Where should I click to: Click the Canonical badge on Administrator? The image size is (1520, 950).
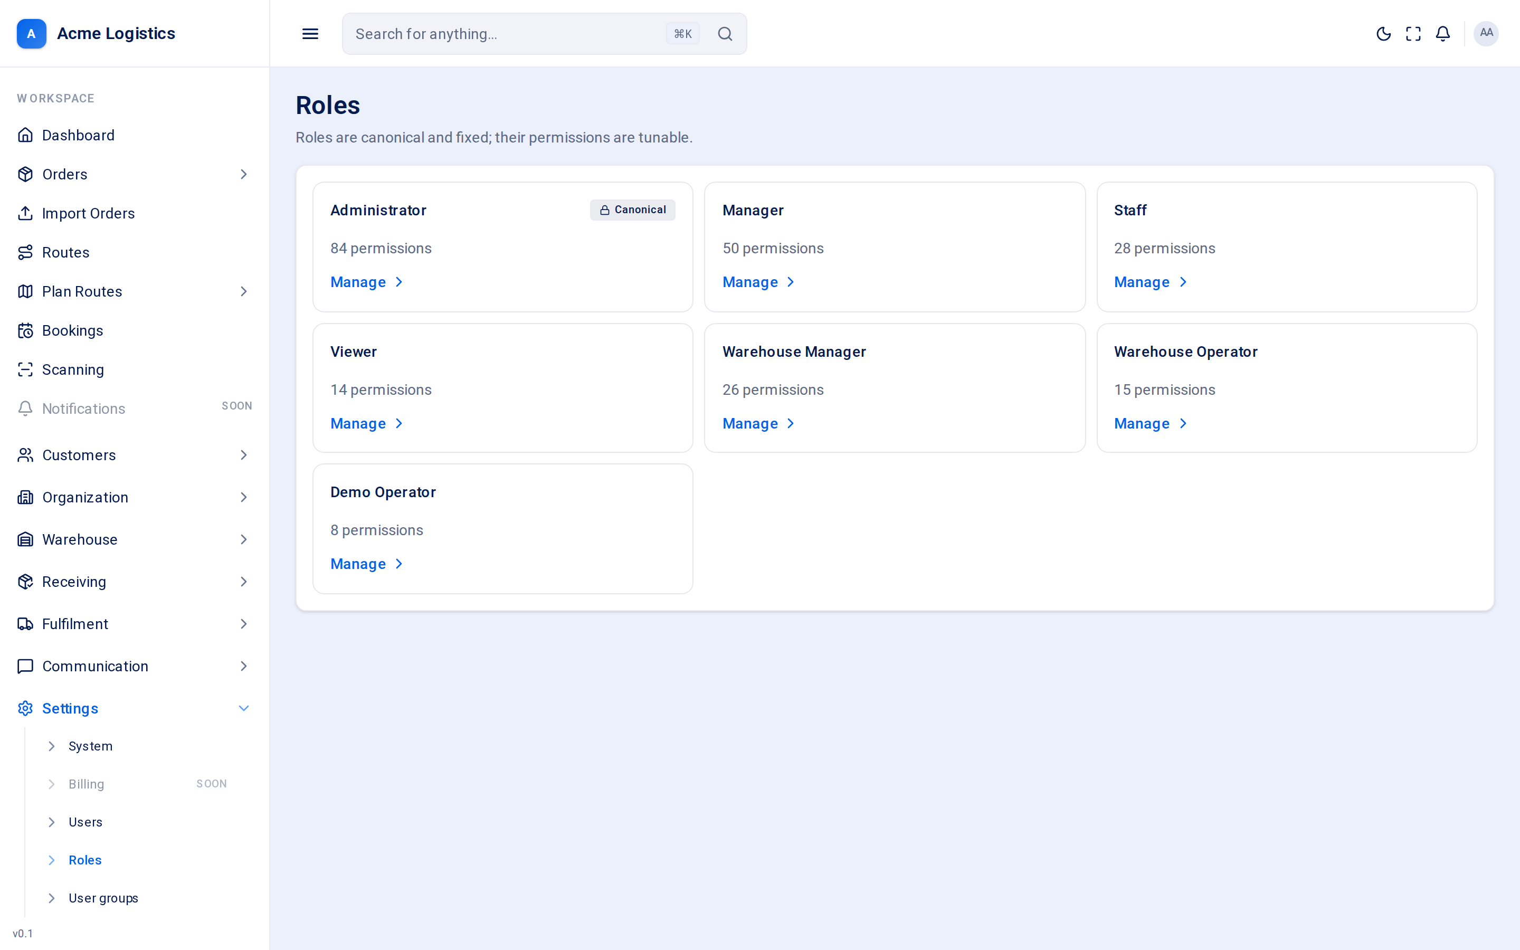[x=632, y=210]
